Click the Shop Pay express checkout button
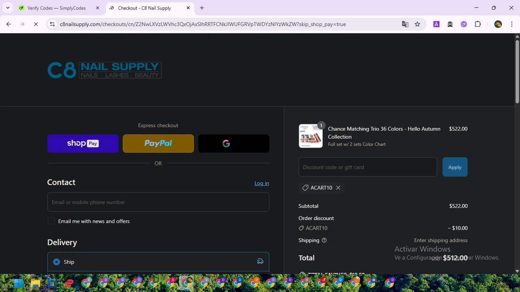 (x=83, y=143)
